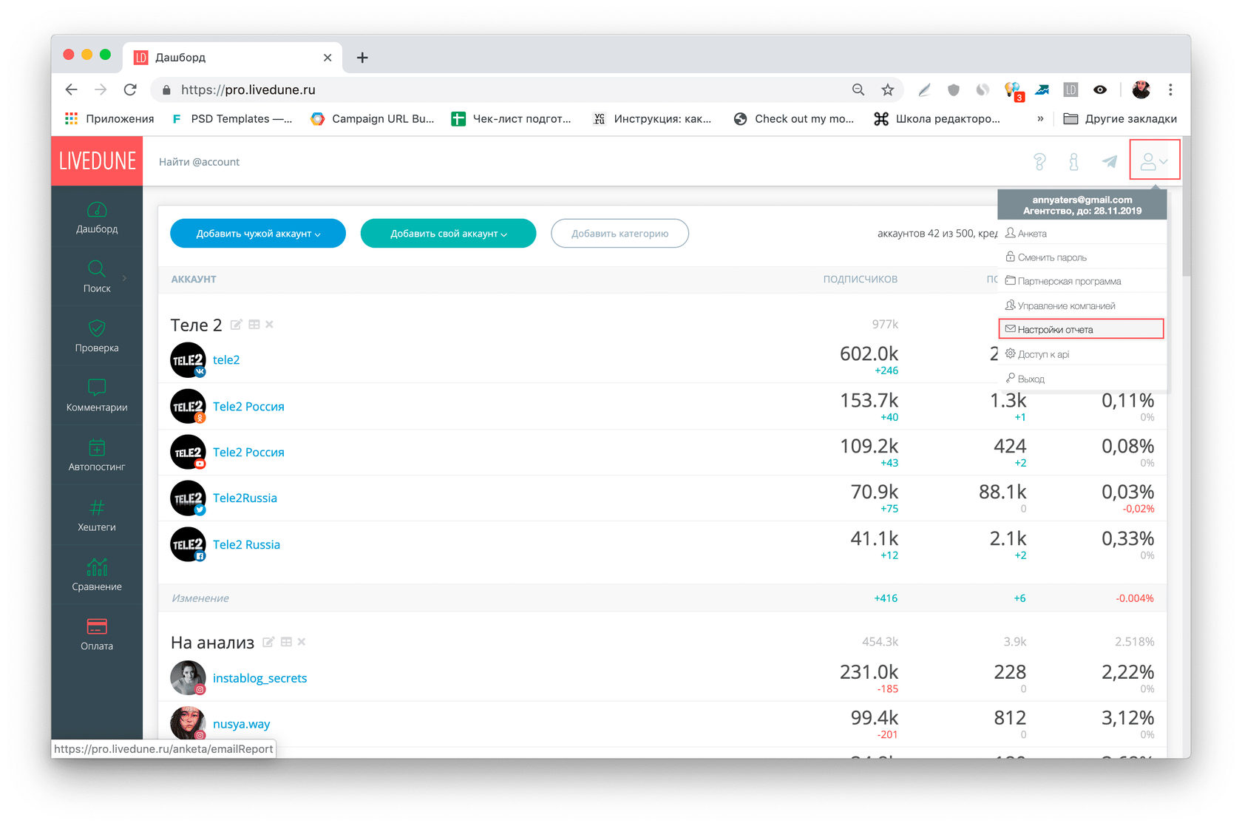The image size is (1242, 826).
Task: Expand Добавить свой аккаунт dropdown
Action: click(448, 234)
